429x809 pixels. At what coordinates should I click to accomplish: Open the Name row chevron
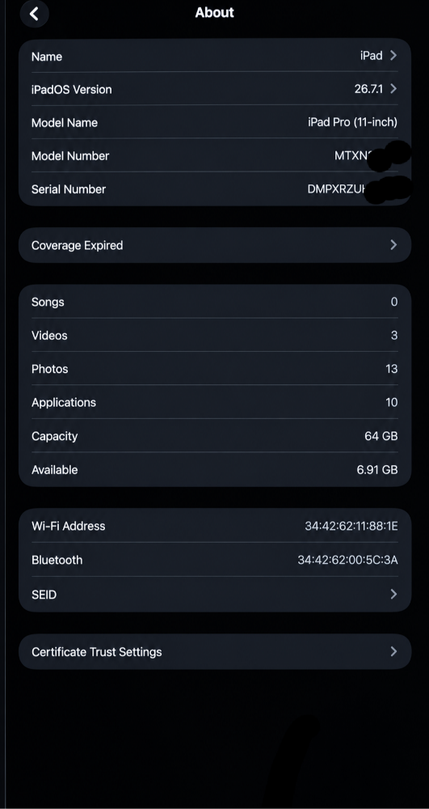393,56
